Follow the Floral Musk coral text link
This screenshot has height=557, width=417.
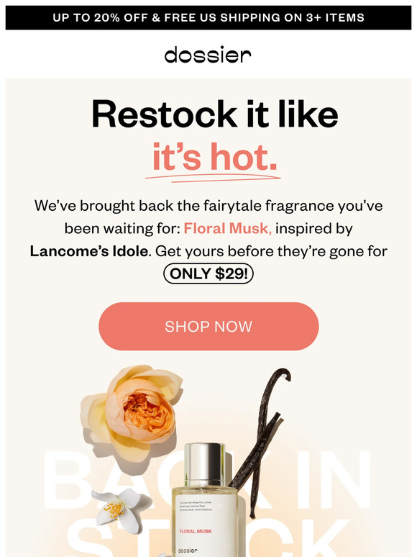227,228
